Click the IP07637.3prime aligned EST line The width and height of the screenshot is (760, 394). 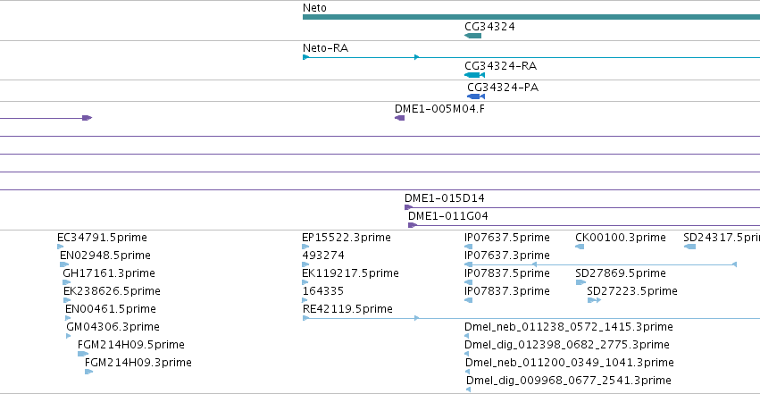(x=600, y=264)
